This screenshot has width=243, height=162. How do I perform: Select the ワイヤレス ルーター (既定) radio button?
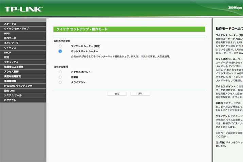click(x=60, y=46)
